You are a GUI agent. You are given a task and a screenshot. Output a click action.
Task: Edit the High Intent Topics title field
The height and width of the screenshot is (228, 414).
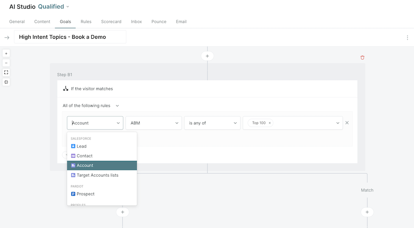(70, 37)
